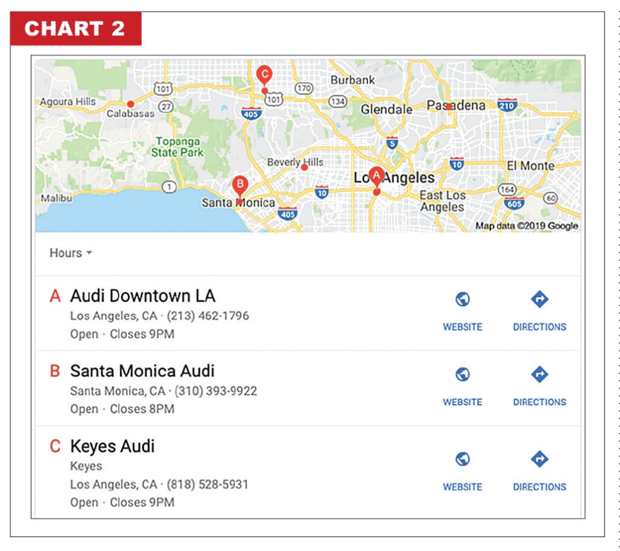The image size is (620, 551).
Task: Open the Hours filter dropdown
Action: (x=70, y=253)
